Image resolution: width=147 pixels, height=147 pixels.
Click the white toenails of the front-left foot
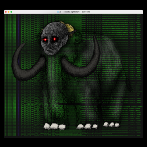[55, 126]
